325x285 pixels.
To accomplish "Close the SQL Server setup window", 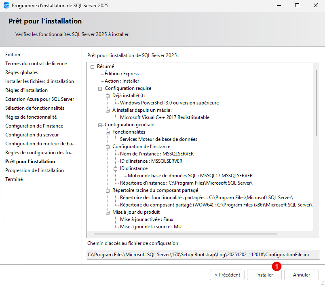I will (x=316, y=5).
